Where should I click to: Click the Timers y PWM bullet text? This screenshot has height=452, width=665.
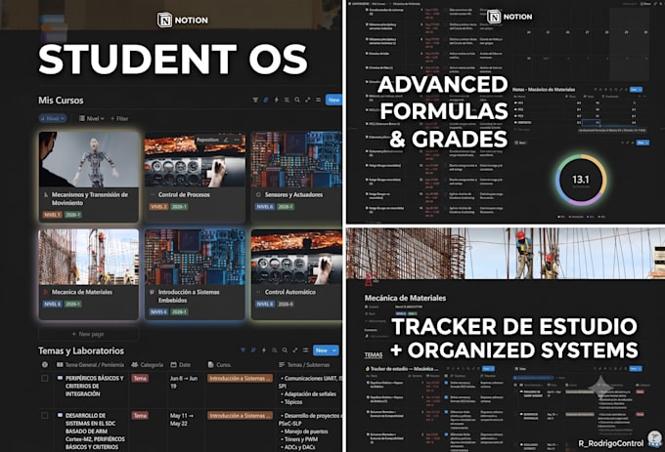[301, 439]
